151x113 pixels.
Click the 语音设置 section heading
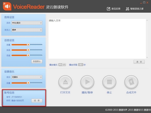9,40
